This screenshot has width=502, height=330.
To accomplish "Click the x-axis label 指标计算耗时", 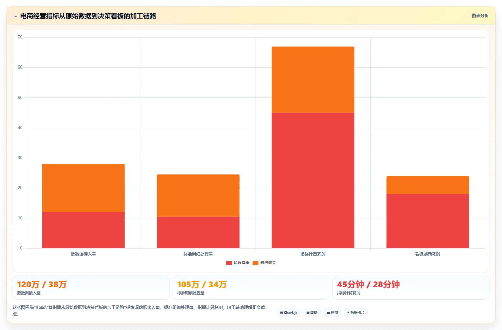I will [x=313, y=254].
